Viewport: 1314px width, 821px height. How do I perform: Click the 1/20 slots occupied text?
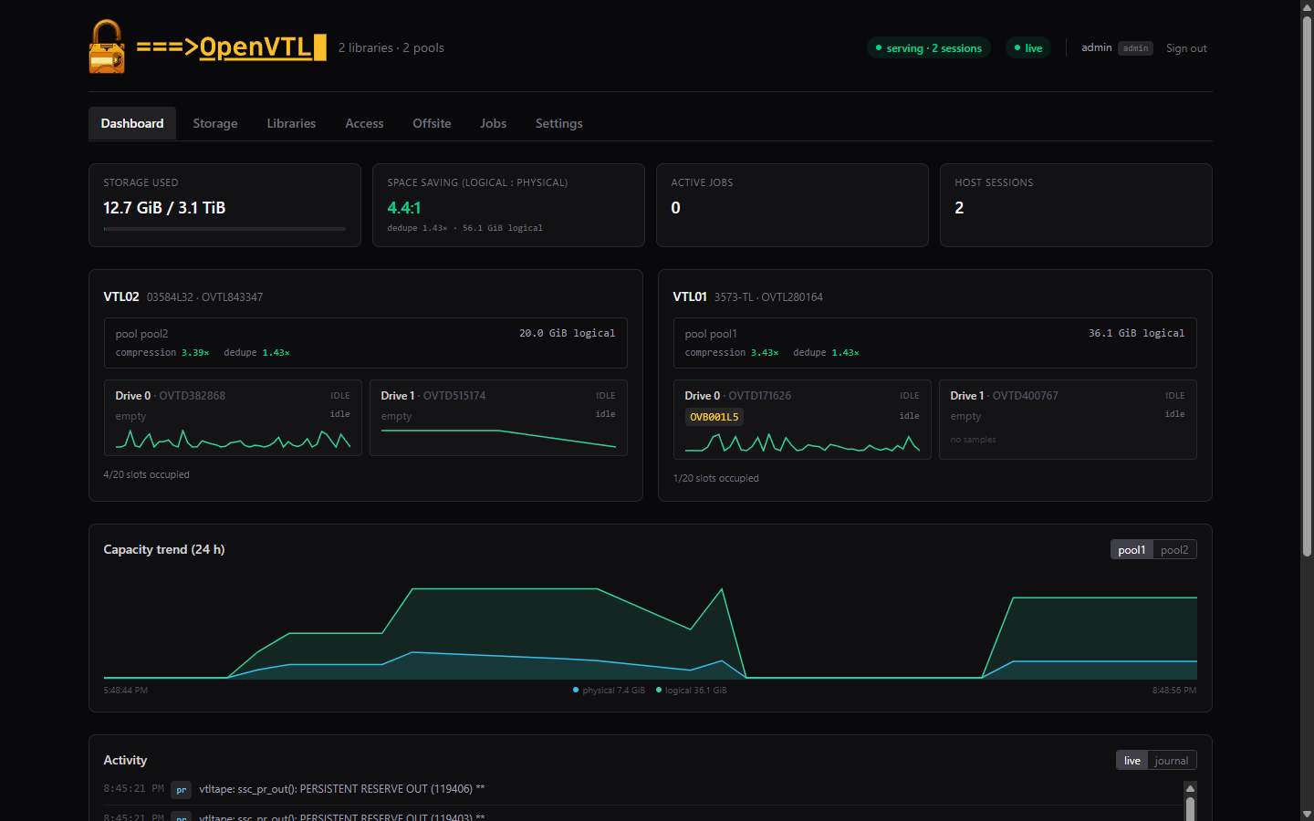pyautogui.click(x=715, y=478)
